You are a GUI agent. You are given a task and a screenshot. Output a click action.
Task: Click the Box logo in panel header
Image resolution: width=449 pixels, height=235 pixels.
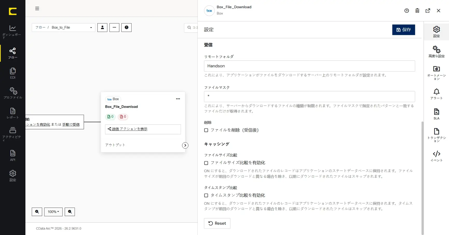(x=209, y=11)
